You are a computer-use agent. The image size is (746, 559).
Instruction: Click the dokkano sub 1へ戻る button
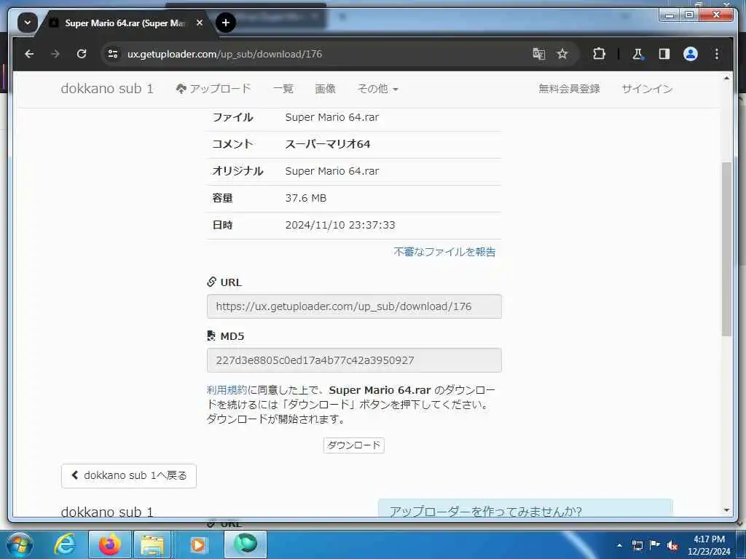click(129, 476)
